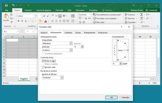This screenshot has width=162, height=103.
Task: Check the Unione celle checkbox
Action: click(43, 67)
